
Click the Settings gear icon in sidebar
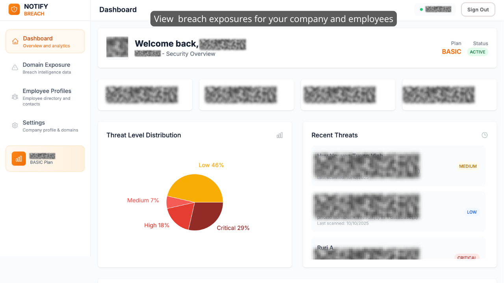[15, 126]
